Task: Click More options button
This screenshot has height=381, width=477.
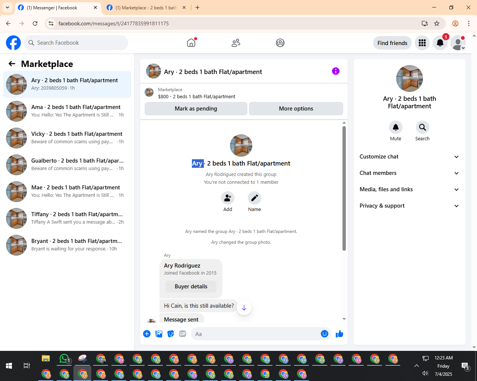Action: (x=296, y=109)
